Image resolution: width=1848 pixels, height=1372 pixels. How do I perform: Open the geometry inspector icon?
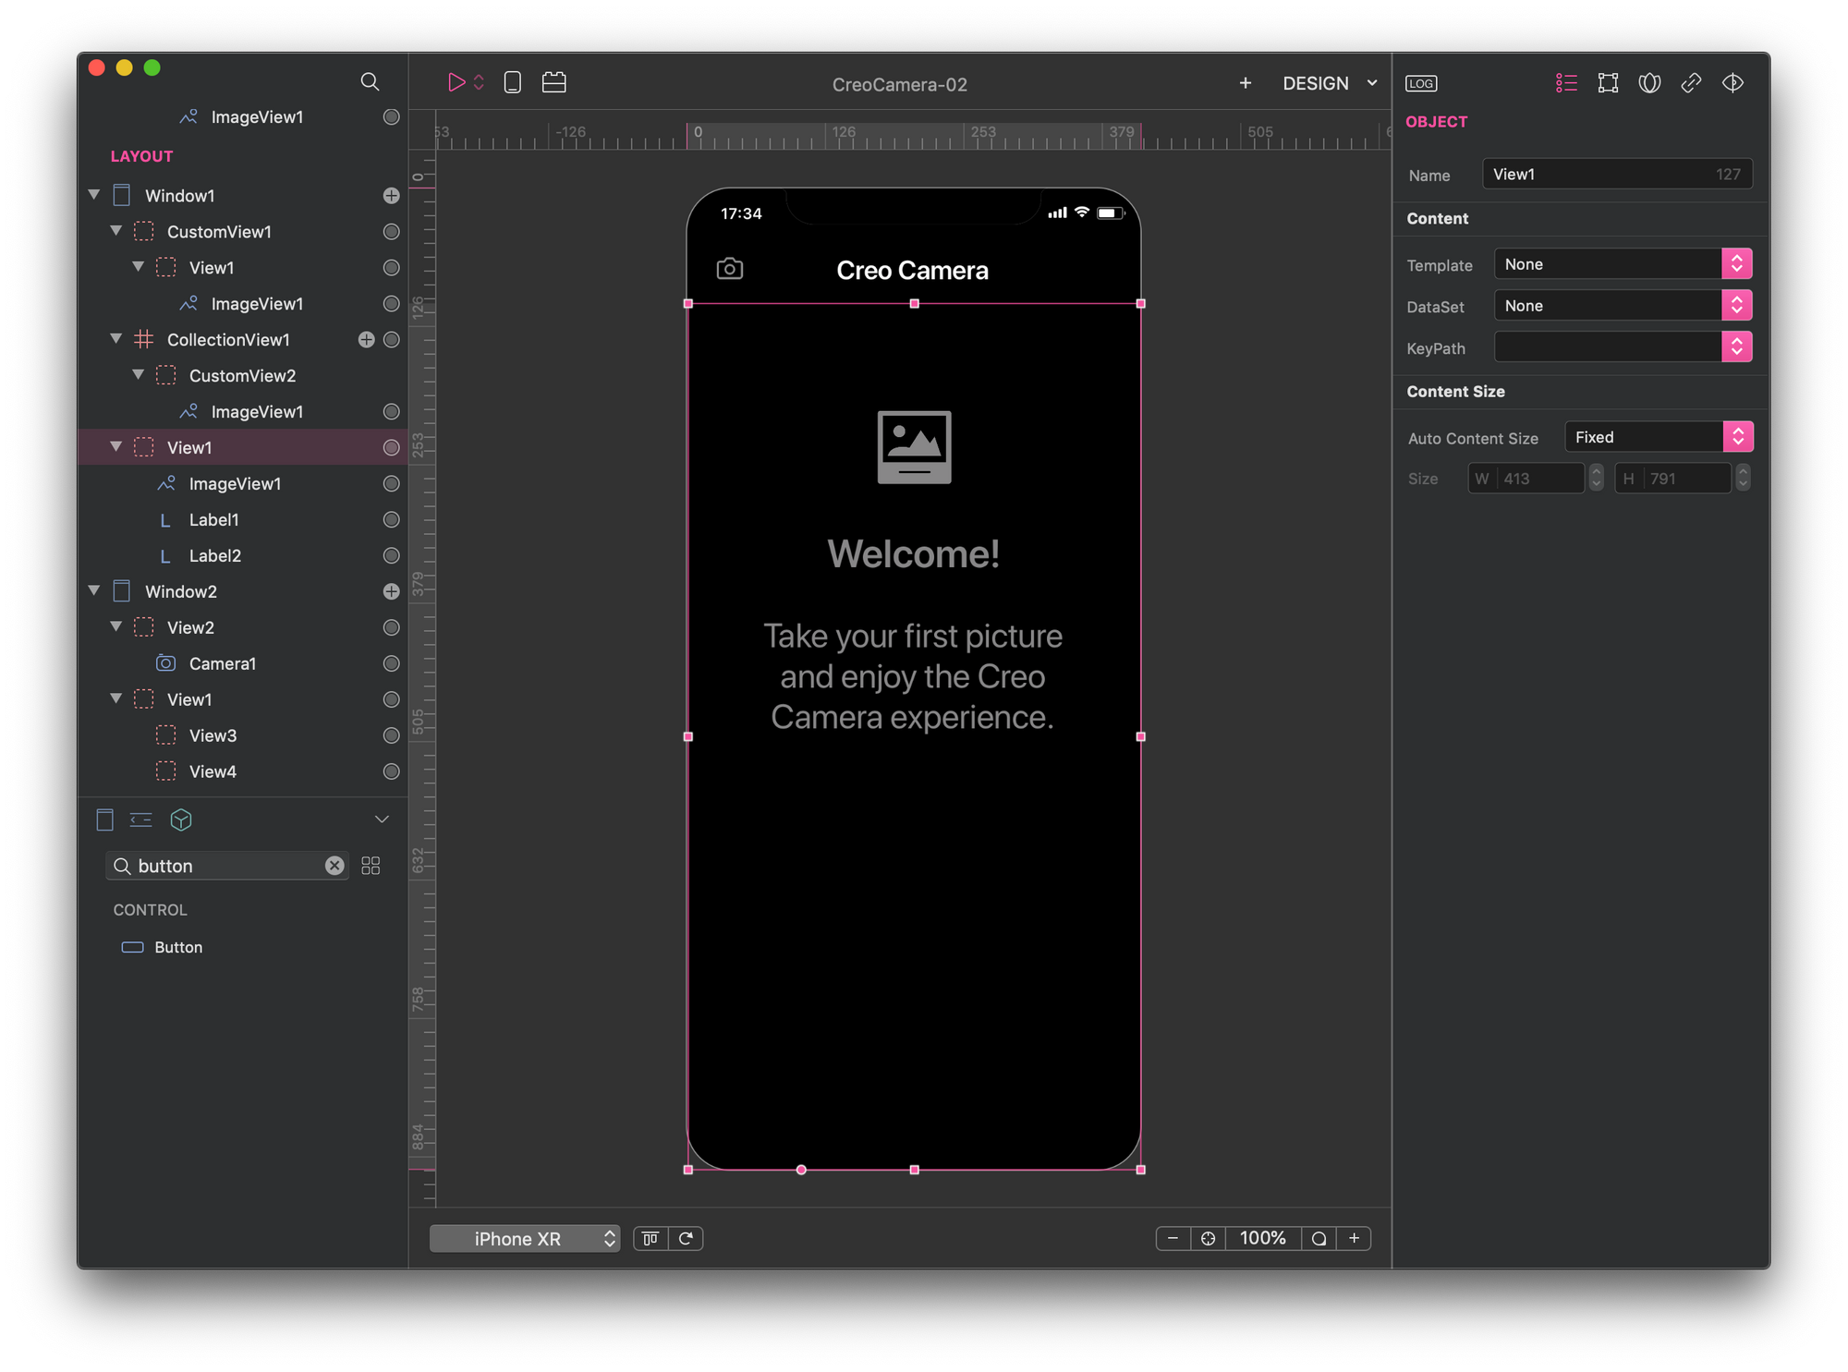pyautogui.click(x=1608, y=83)
